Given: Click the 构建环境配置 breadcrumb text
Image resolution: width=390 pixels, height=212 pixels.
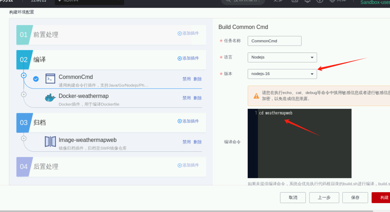Looking at the screenshot, I should click(x=21, y=12).
